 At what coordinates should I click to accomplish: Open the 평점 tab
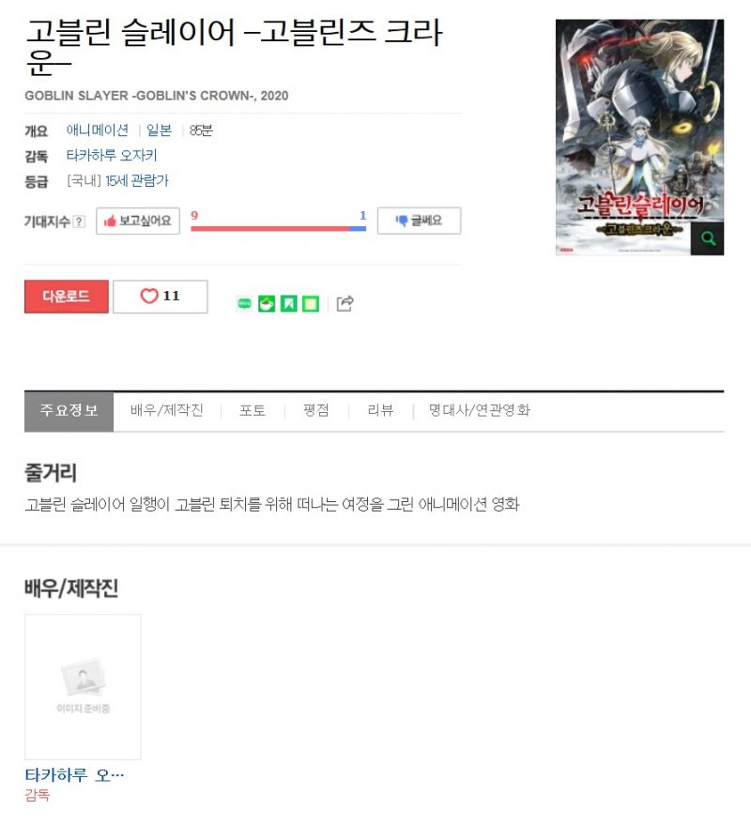(x=316, y=410)
